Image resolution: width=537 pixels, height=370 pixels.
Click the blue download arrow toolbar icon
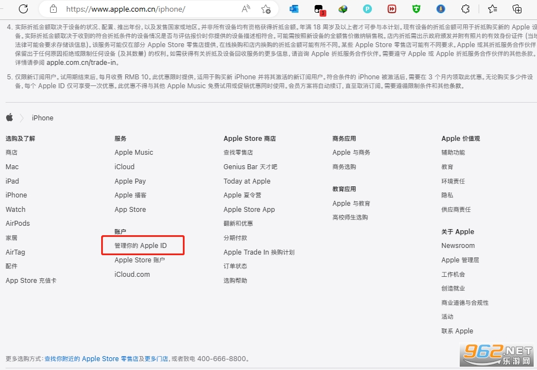[x=440, y=9]
